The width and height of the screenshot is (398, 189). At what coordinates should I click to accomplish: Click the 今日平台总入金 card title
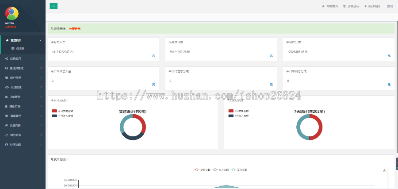click(x=61, y=71)
